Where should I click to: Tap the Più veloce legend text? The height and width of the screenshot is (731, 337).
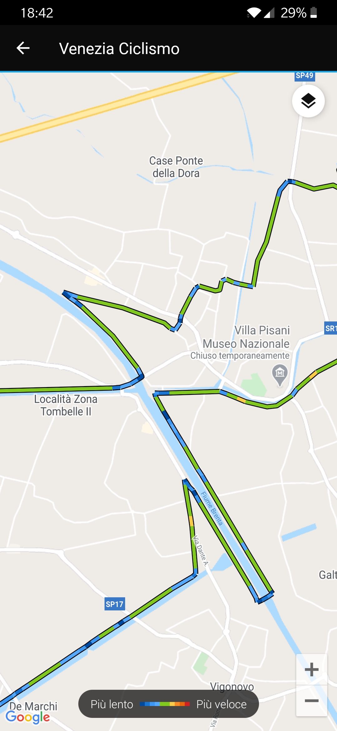tap(222, 704)
